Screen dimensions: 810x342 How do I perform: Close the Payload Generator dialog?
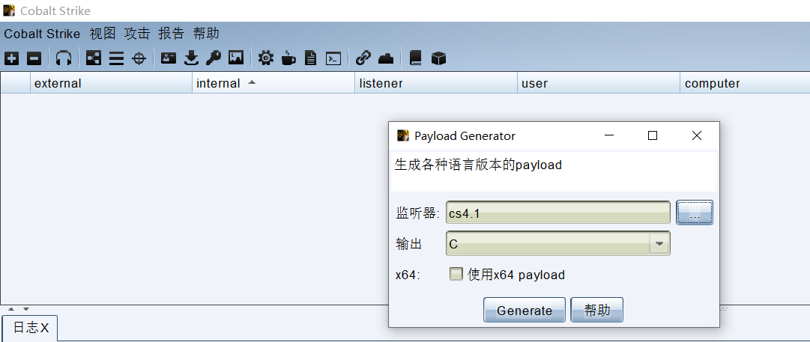coord(696,135)
